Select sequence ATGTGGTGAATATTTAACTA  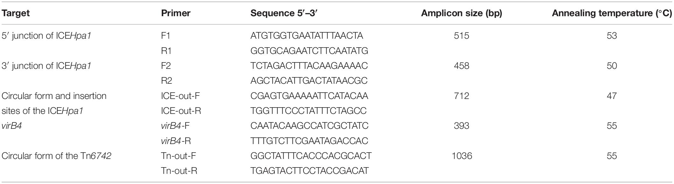tap(307, 36)
